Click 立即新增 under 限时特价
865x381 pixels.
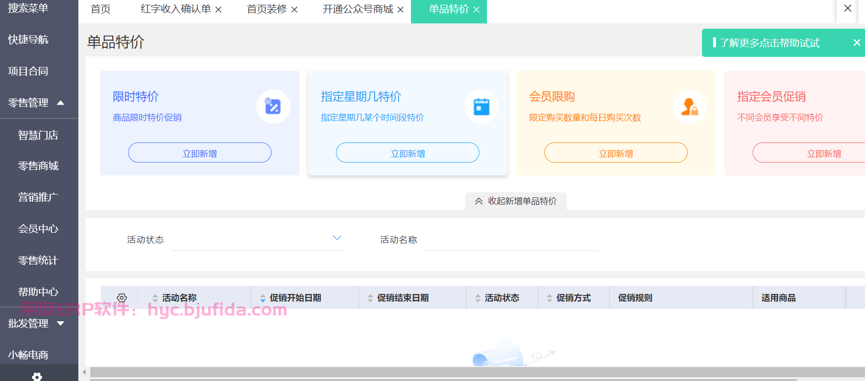[x=200, y=152]
